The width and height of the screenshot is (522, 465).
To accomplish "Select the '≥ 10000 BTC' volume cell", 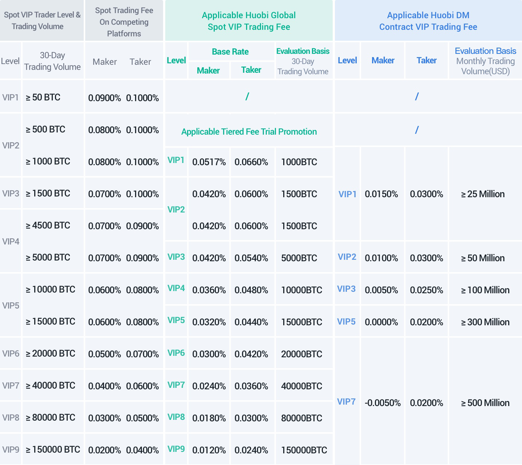I will click(x=51, y=289).
